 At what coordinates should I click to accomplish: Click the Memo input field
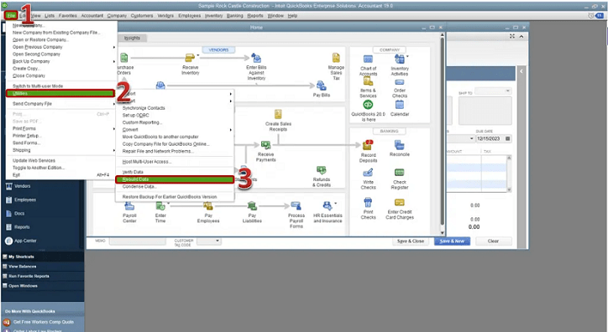(137, 241)
